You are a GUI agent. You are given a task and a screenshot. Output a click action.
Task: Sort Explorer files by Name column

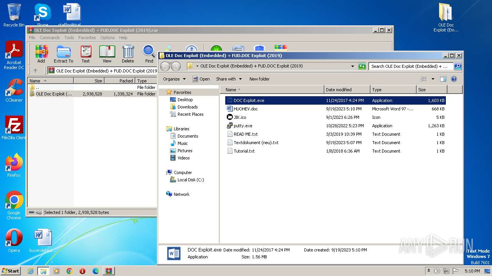click(272, 90)
